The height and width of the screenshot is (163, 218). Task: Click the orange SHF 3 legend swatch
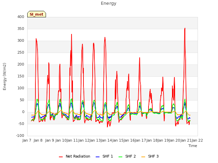click(x=143, y=157)
